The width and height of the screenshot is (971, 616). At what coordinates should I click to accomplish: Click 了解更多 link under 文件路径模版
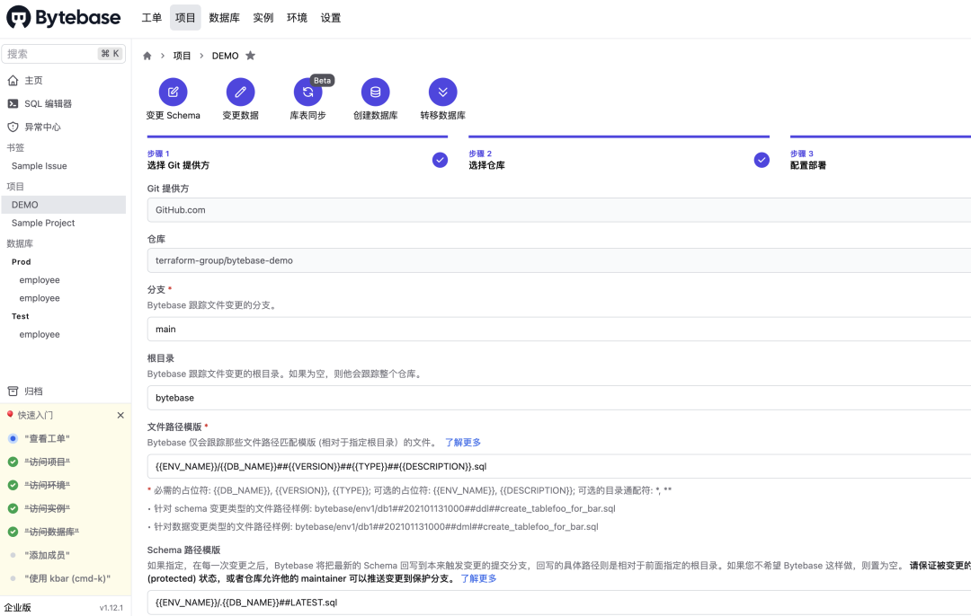coord(463,442)
